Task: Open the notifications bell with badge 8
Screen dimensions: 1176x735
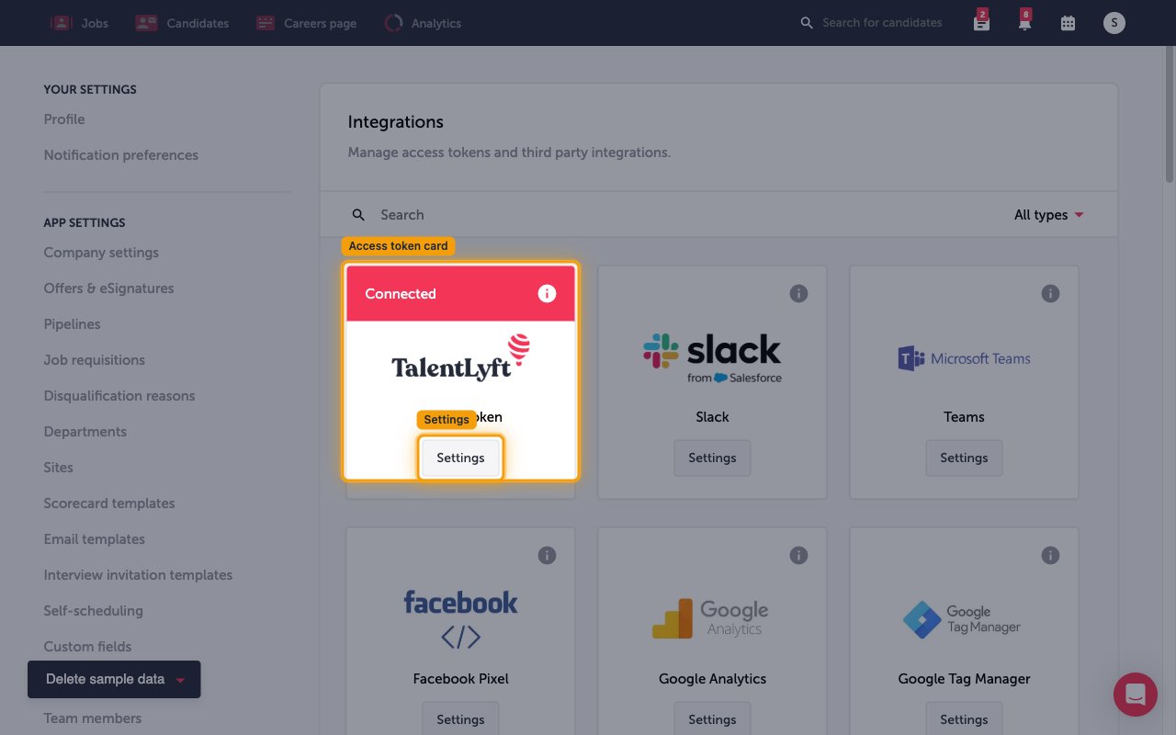Action: [x=1024, y=21]
